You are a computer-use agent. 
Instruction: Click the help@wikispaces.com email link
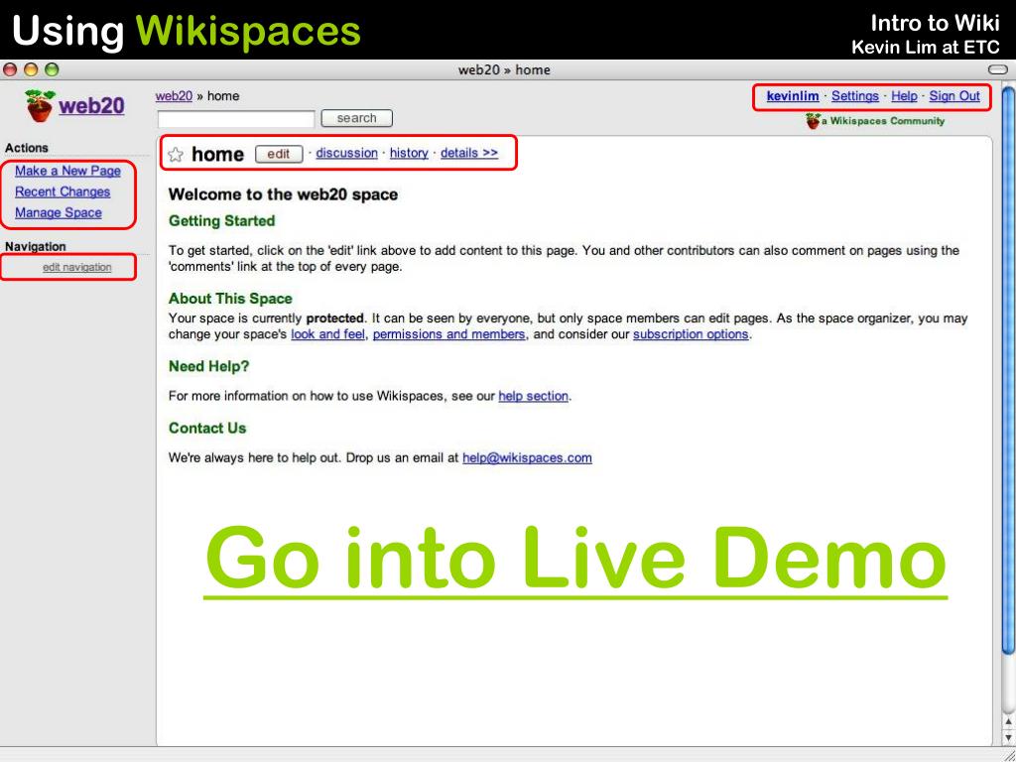coord(527,458)
